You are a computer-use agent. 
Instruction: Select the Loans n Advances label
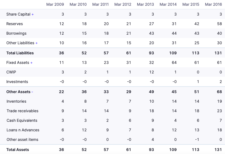[23, 130]
